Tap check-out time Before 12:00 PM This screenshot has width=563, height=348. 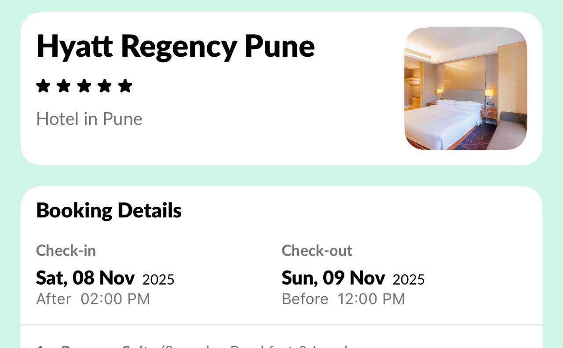(343, 299)
